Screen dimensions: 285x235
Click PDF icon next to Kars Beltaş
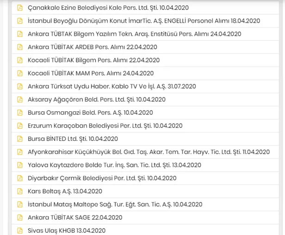coord(19,191)
